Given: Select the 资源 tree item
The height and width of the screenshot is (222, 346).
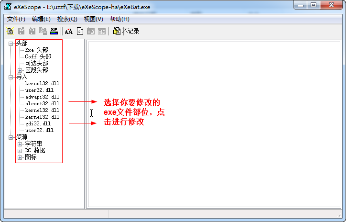Looking at the screenshot, I should coord(22,137).
